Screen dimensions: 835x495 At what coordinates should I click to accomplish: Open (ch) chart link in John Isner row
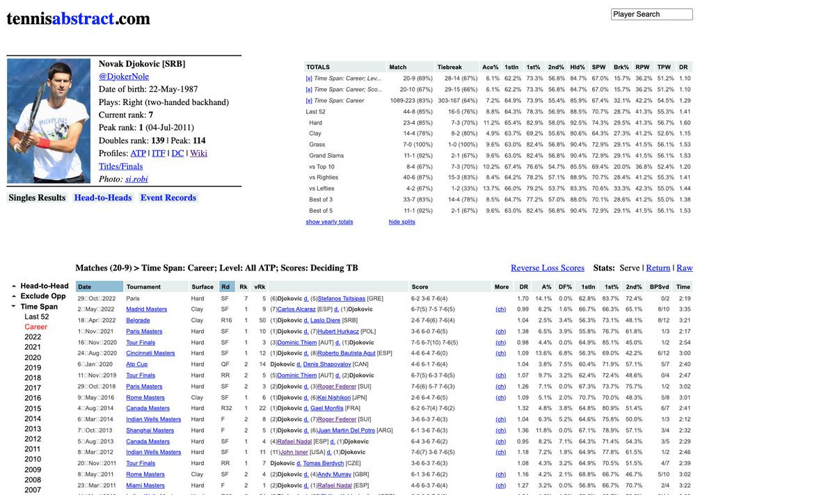click(x=501, y=453)
